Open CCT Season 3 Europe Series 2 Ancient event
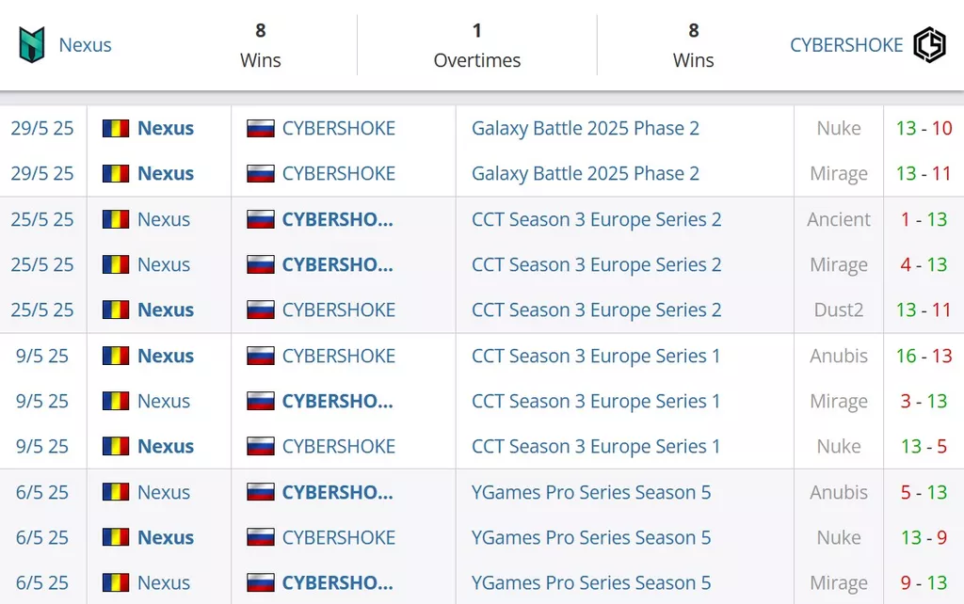The image size is (964, 604). tap(596, 219)
